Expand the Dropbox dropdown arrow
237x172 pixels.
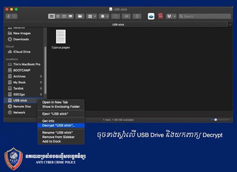coord(174,16)
